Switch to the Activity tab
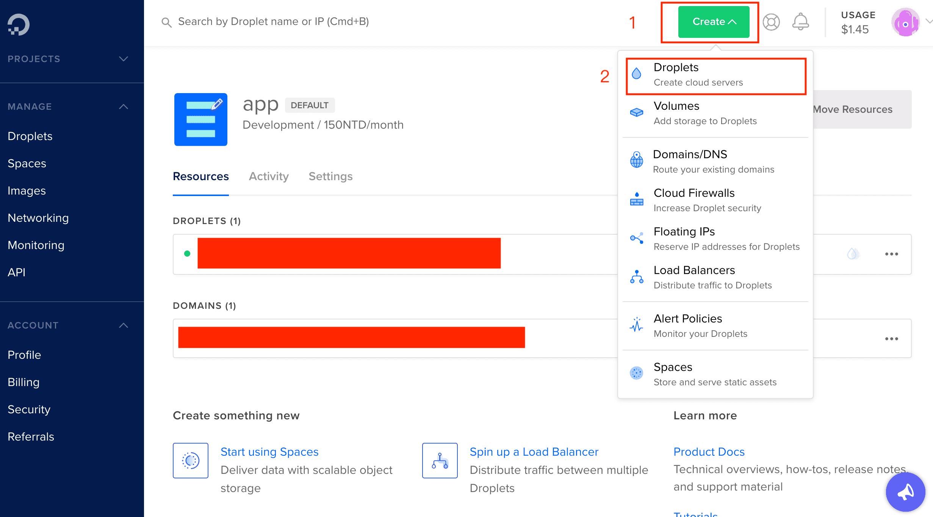 click(269, 176)
